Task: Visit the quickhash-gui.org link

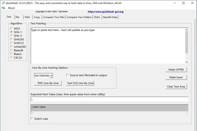Action: point(105,12)
